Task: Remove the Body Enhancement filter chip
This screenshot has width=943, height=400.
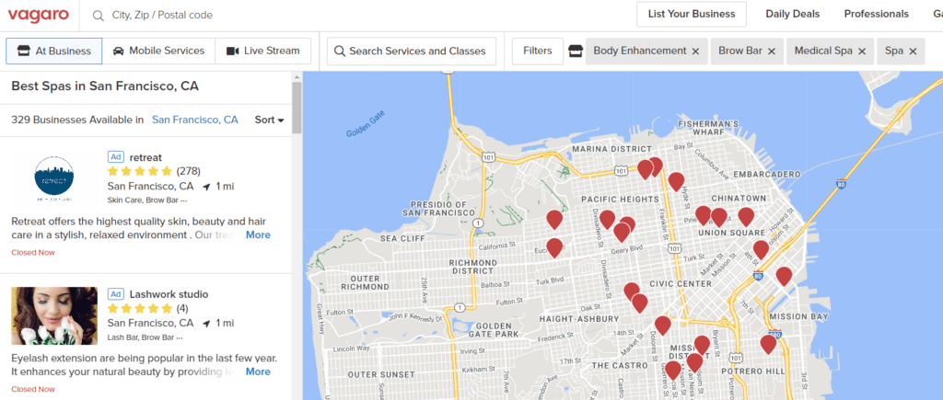Action: (696, 51)
